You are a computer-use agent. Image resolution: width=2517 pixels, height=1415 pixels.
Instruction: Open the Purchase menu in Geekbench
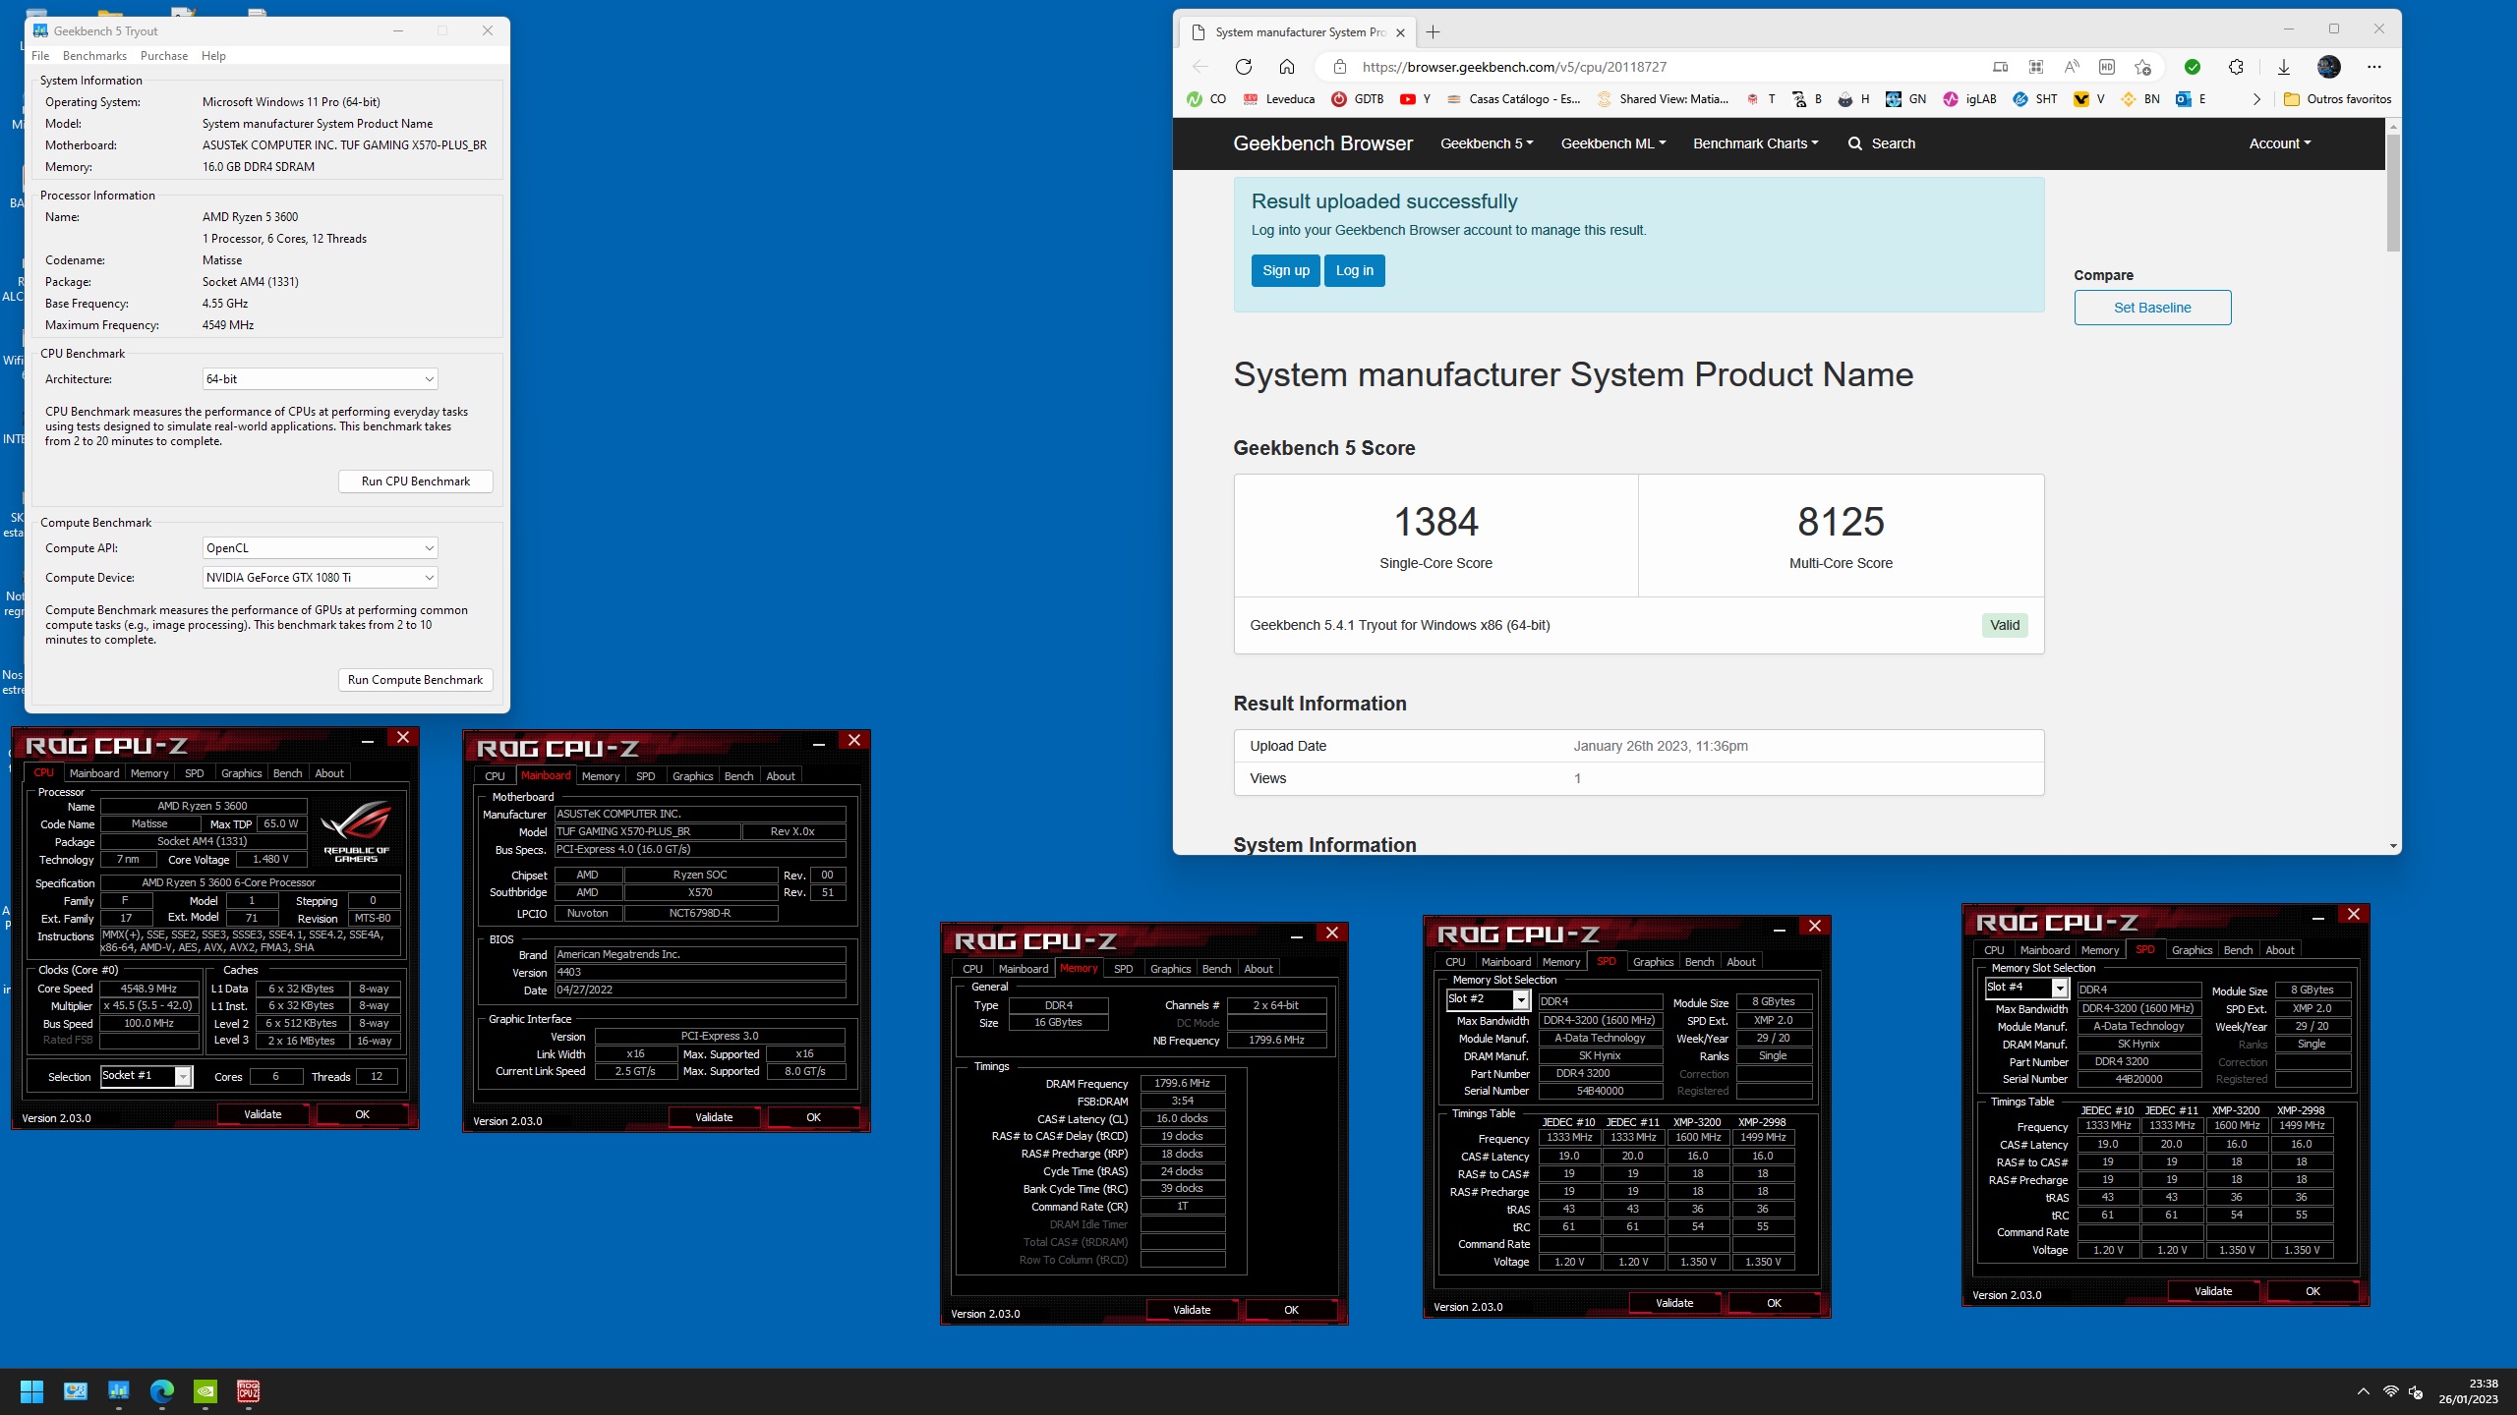coord(164,56)
